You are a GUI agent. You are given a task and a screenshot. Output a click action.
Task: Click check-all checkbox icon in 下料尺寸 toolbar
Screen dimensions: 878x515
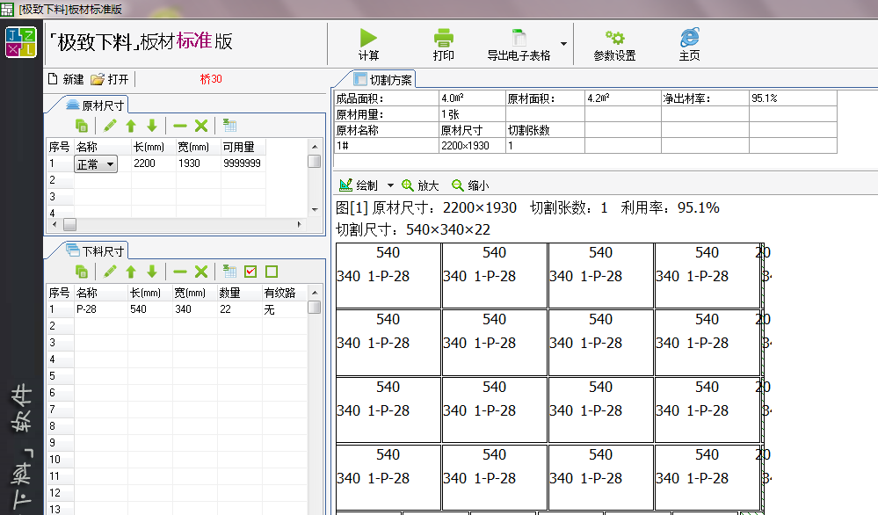coord(250,272)
